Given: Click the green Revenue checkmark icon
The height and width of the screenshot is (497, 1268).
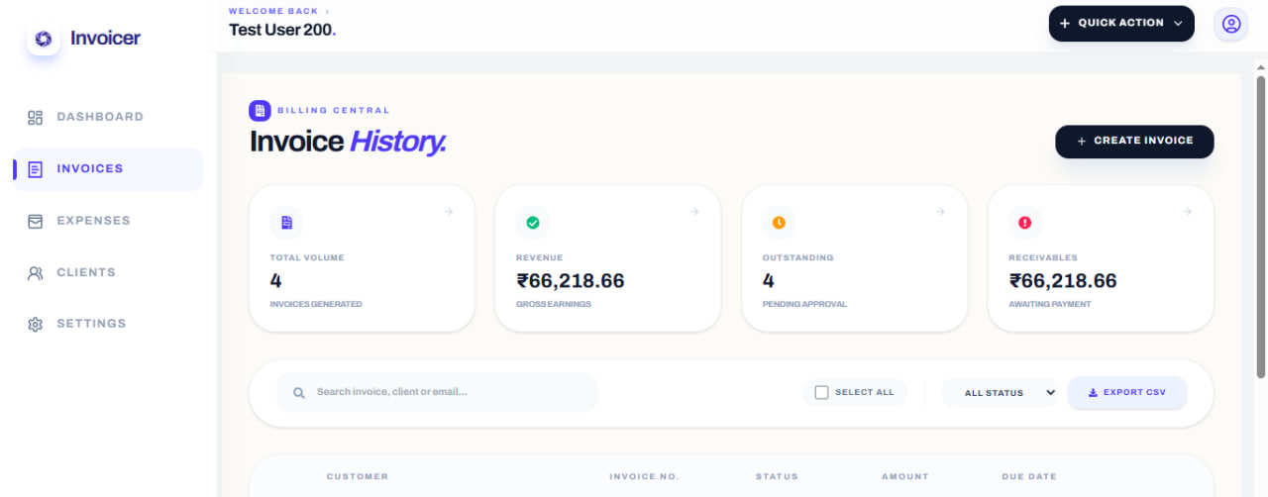Looking at the screenshot, I should (532, 223).
